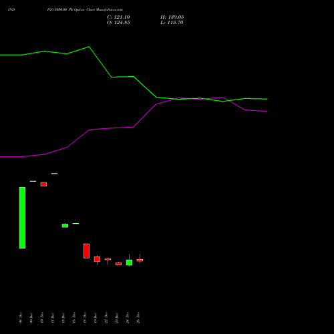Image resolution: width=334 pixels, height=334 pixels.
Task: Select the small red candle for 23 Dec
Action: tap(118, 264)
